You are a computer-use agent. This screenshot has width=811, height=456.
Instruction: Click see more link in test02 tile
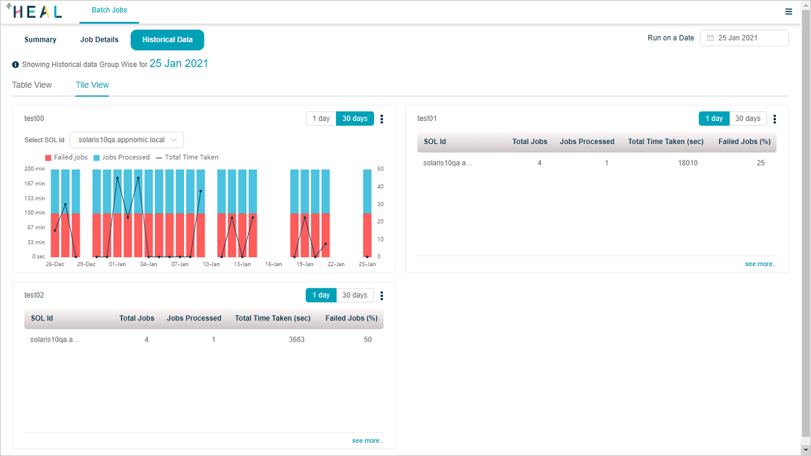367,441
